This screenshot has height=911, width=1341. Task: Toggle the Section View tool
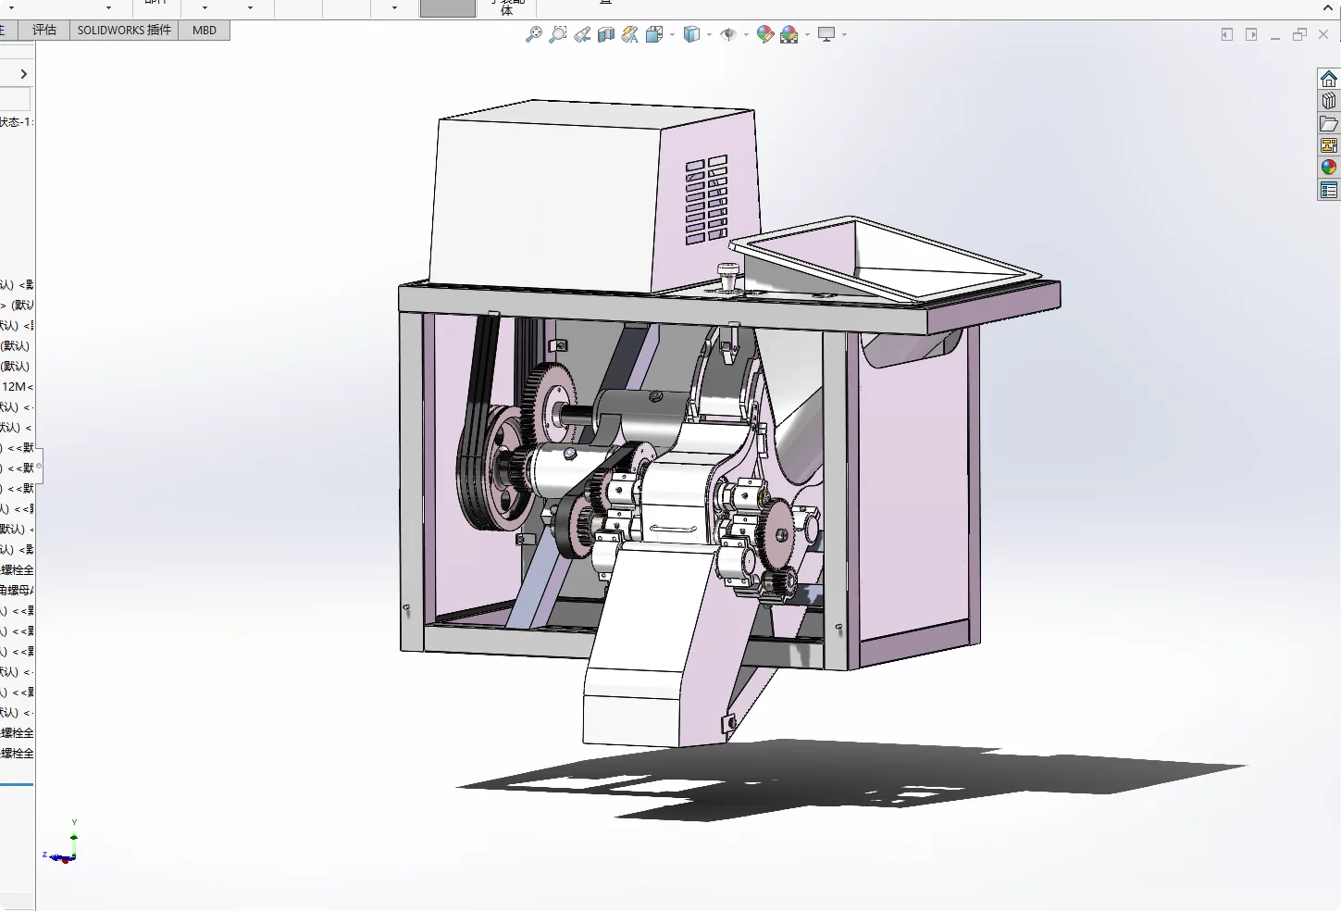[x=606, y=34]
